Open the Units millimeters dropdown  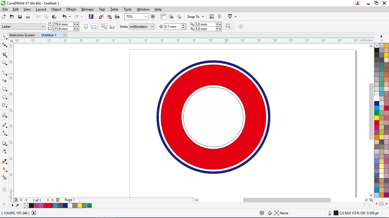point(152,27)
